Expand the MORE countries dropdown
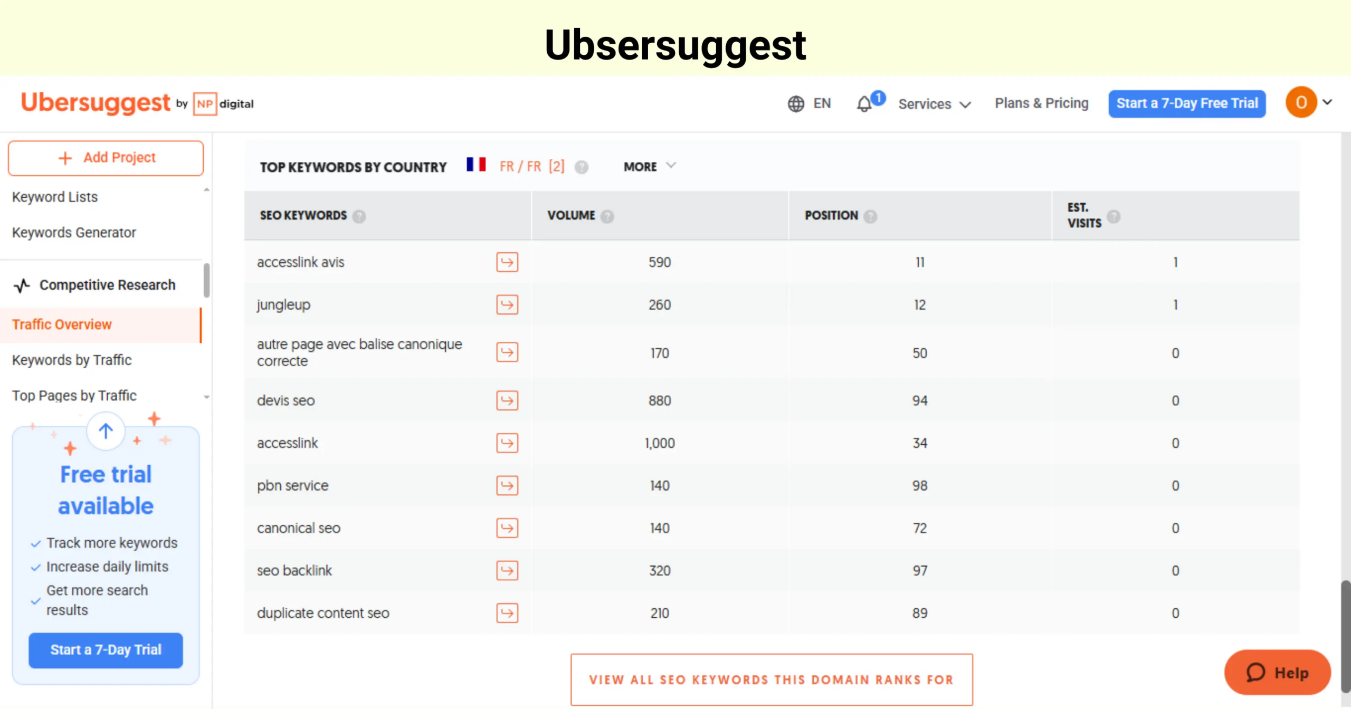Viewport: 1351px width, 709px height. (x=649, y=166)
